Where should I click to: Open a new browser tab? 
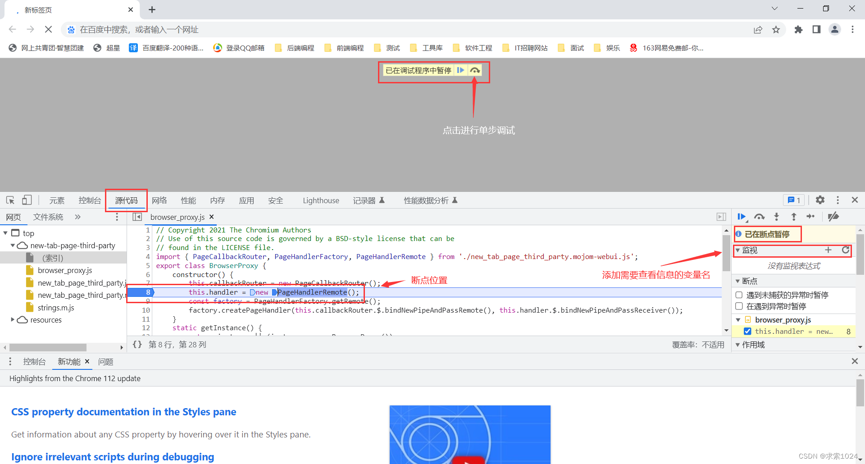pyautogui.click(x=152, y=9)
